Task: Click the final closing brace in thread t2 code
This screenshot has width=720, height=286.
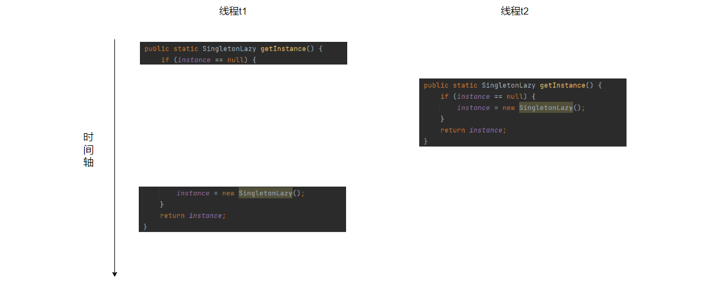Action: [x=426, y=141]
